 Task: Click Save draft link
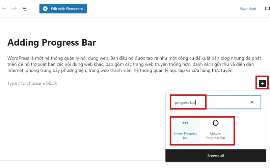(248, 9)
